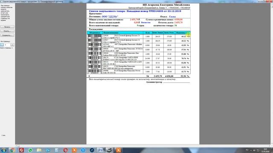The image size is (273, 153).
Task: Click total quantity "54" in totals row
Action: [x=148, y=76]
